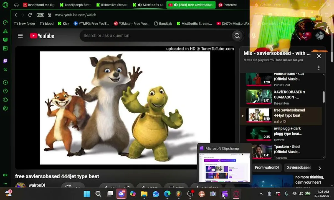Open the Kick bookmark
This screenshot has height=200, width=334.
pos(64,24)
